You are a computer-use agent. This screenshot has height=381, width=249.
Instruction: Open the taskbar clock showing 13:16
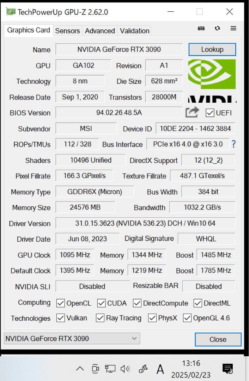[191, 369]
